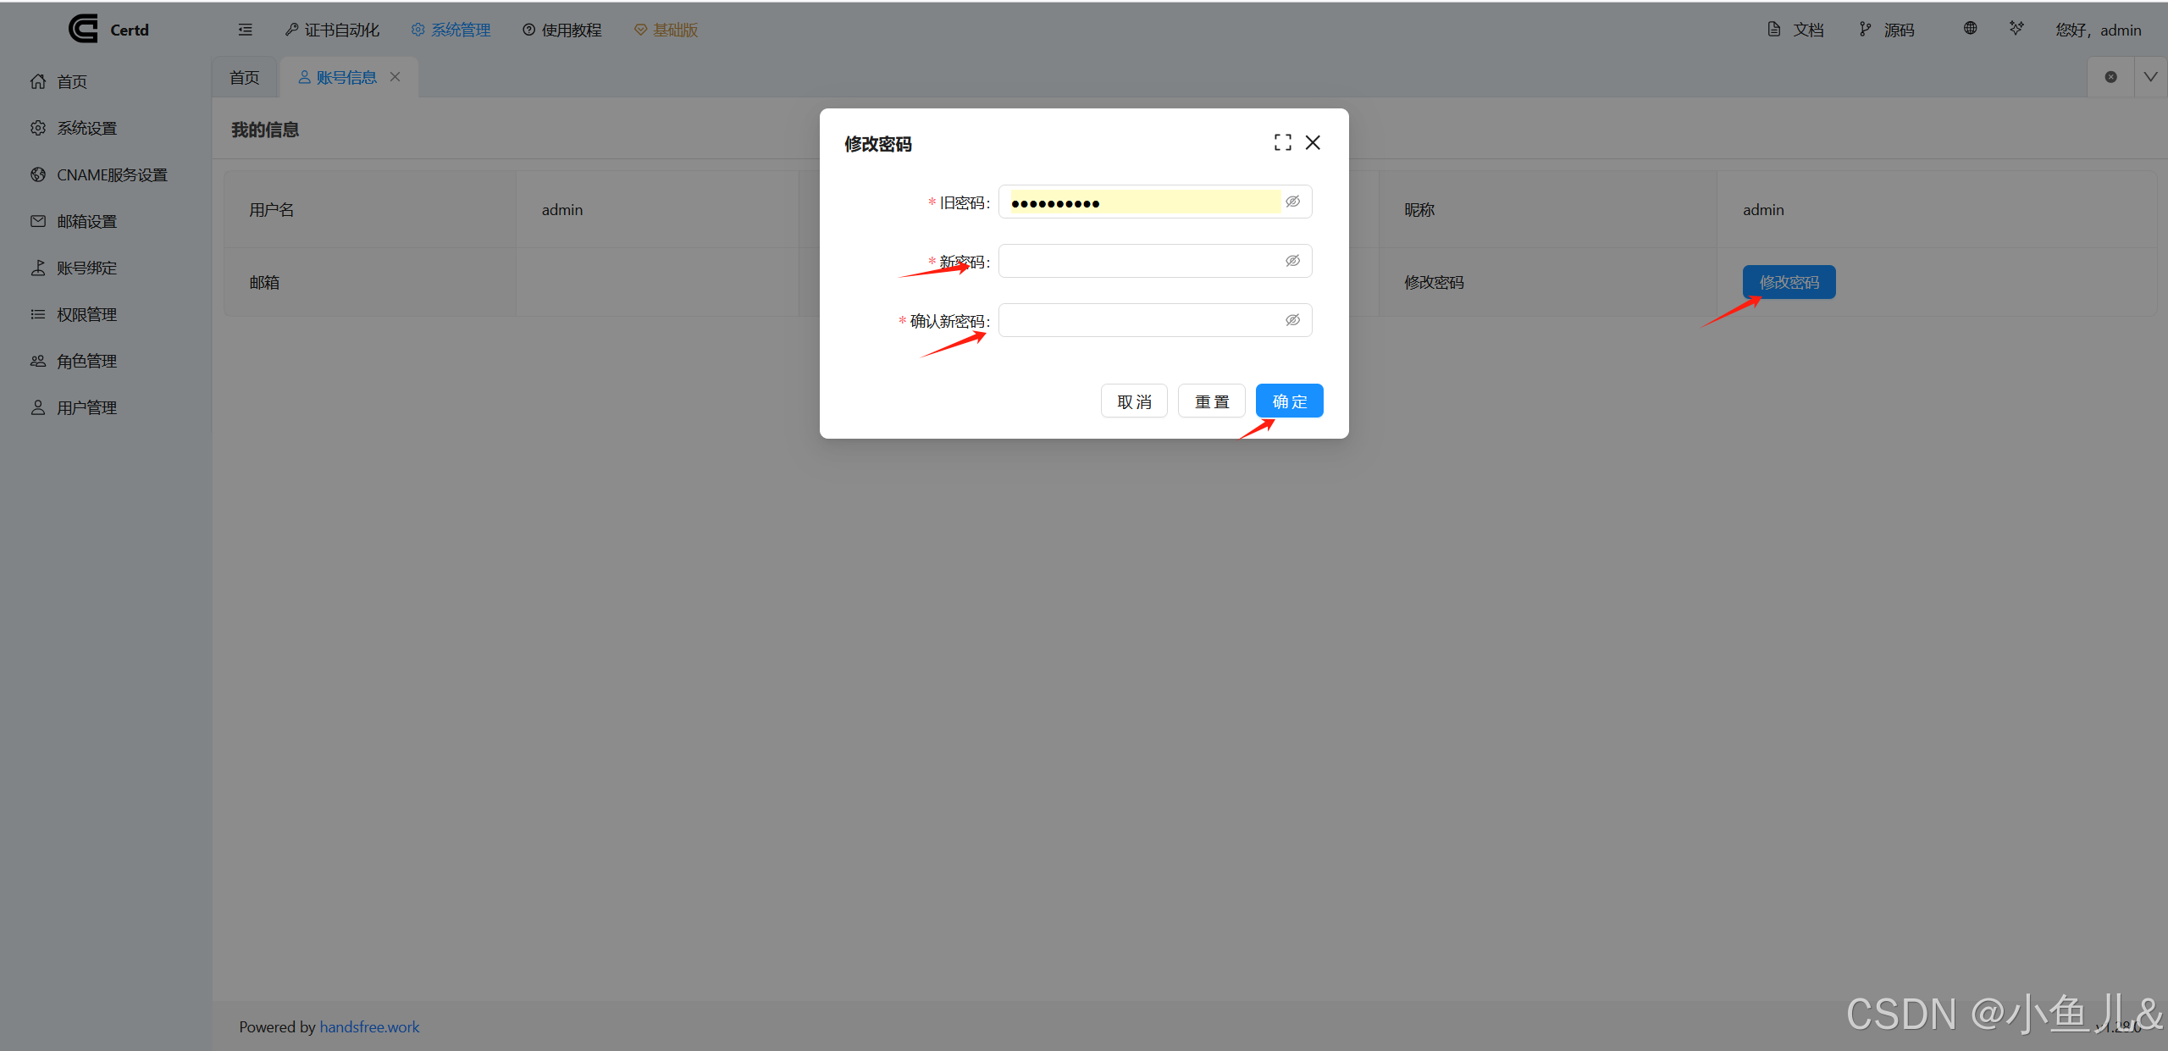
Task: Click the document icon for 文档
Action: click(1773, 30)
